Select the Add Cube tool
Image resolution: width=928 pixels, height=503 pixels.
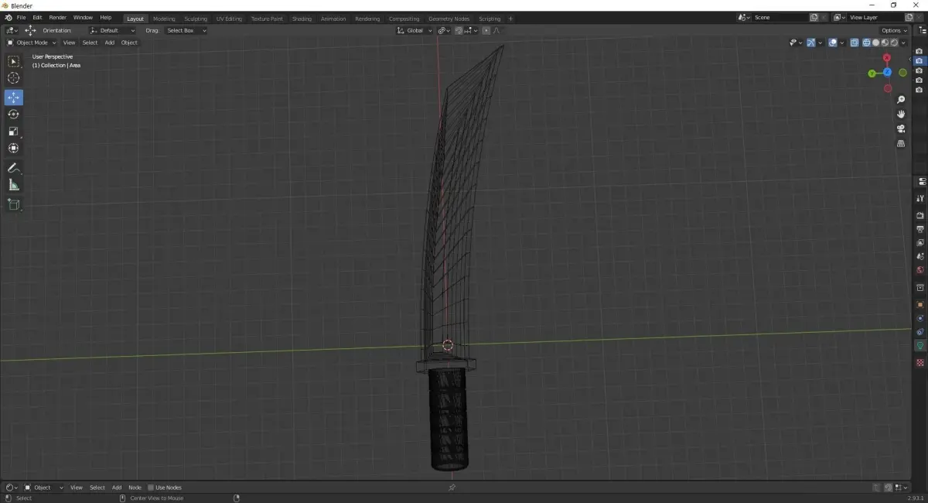point(13,204)
